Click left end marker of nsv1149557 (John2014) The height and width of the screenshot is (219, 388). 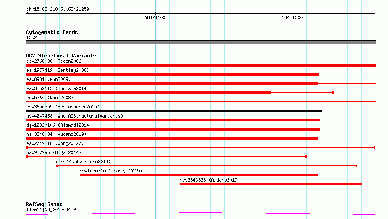tap(57, 166)
